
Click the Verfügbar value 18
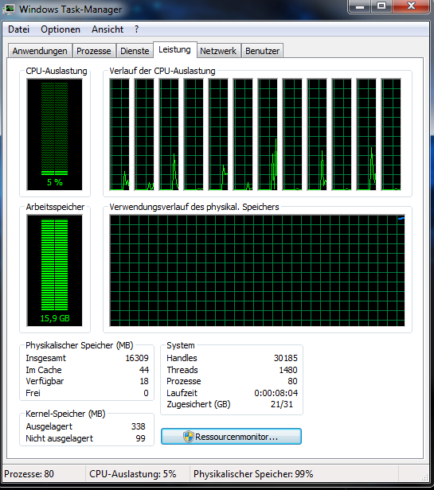144,381
